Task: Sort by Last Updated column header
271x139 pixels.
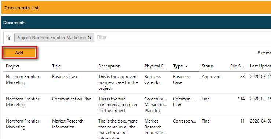Action: click(x=260, y=66)
